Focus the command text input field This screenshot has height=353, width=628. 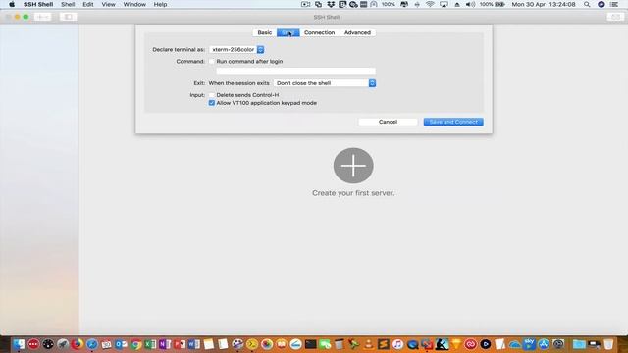[x=295, y=71]
